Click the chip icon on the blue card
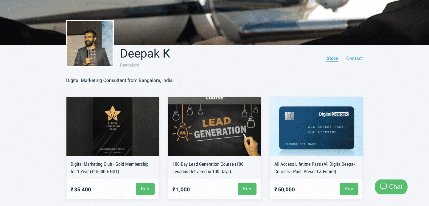 pos(289,116)
